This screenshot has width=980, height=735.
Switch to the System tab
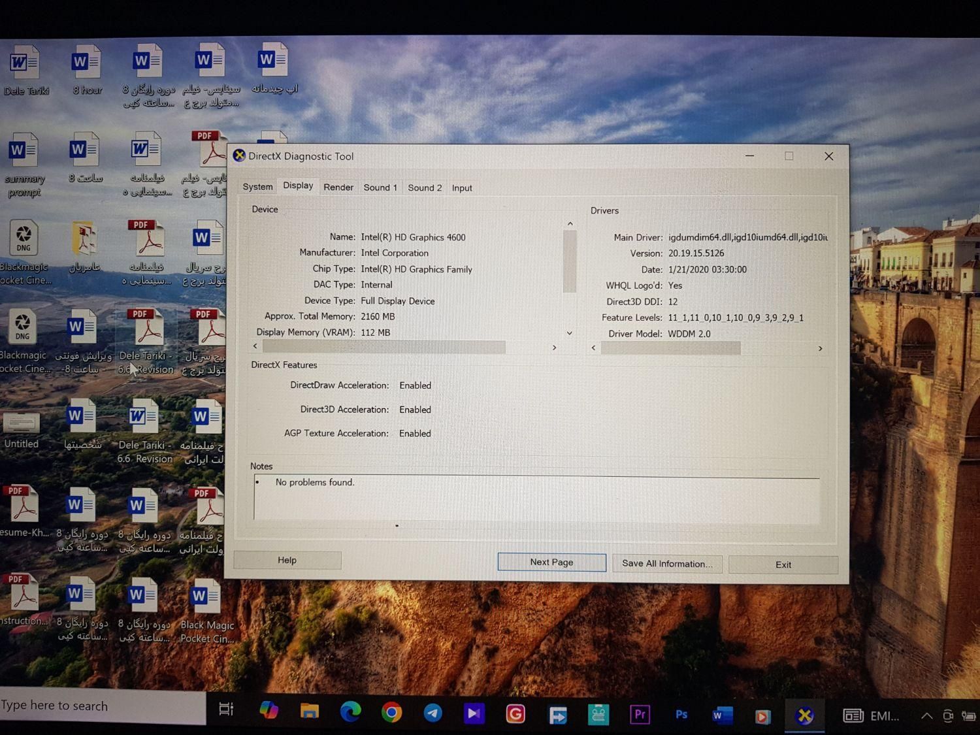pyautogui.click(x=257, y=187)
